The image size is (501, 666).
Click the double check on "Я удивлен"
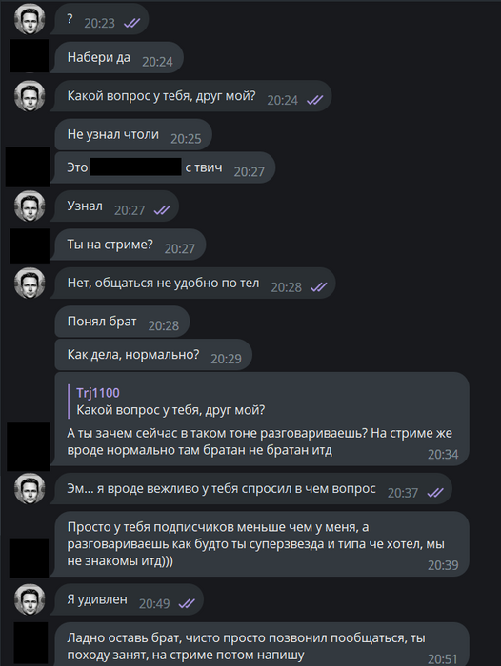tap(187, 603)
